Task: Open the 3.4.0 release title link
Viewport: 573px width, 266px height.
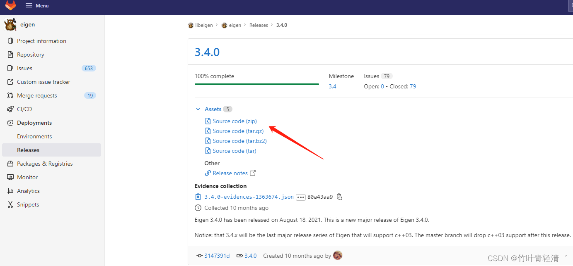Action: 207,52
